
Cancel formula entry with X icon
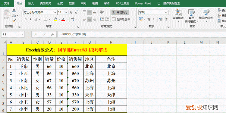coord(36,34)
